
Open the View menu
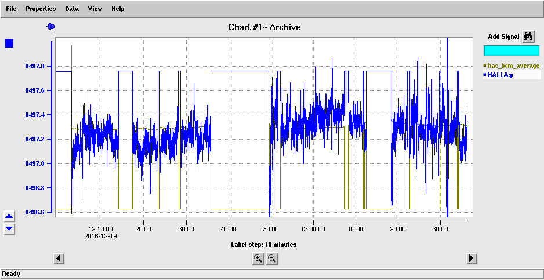(x=95, y=9)
